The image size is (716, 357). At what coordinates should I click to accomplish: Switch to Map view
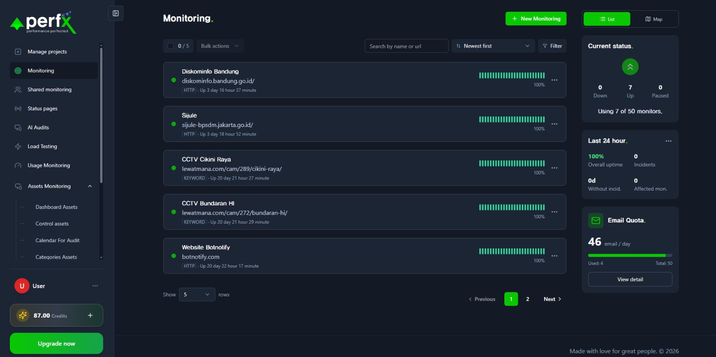653,19
